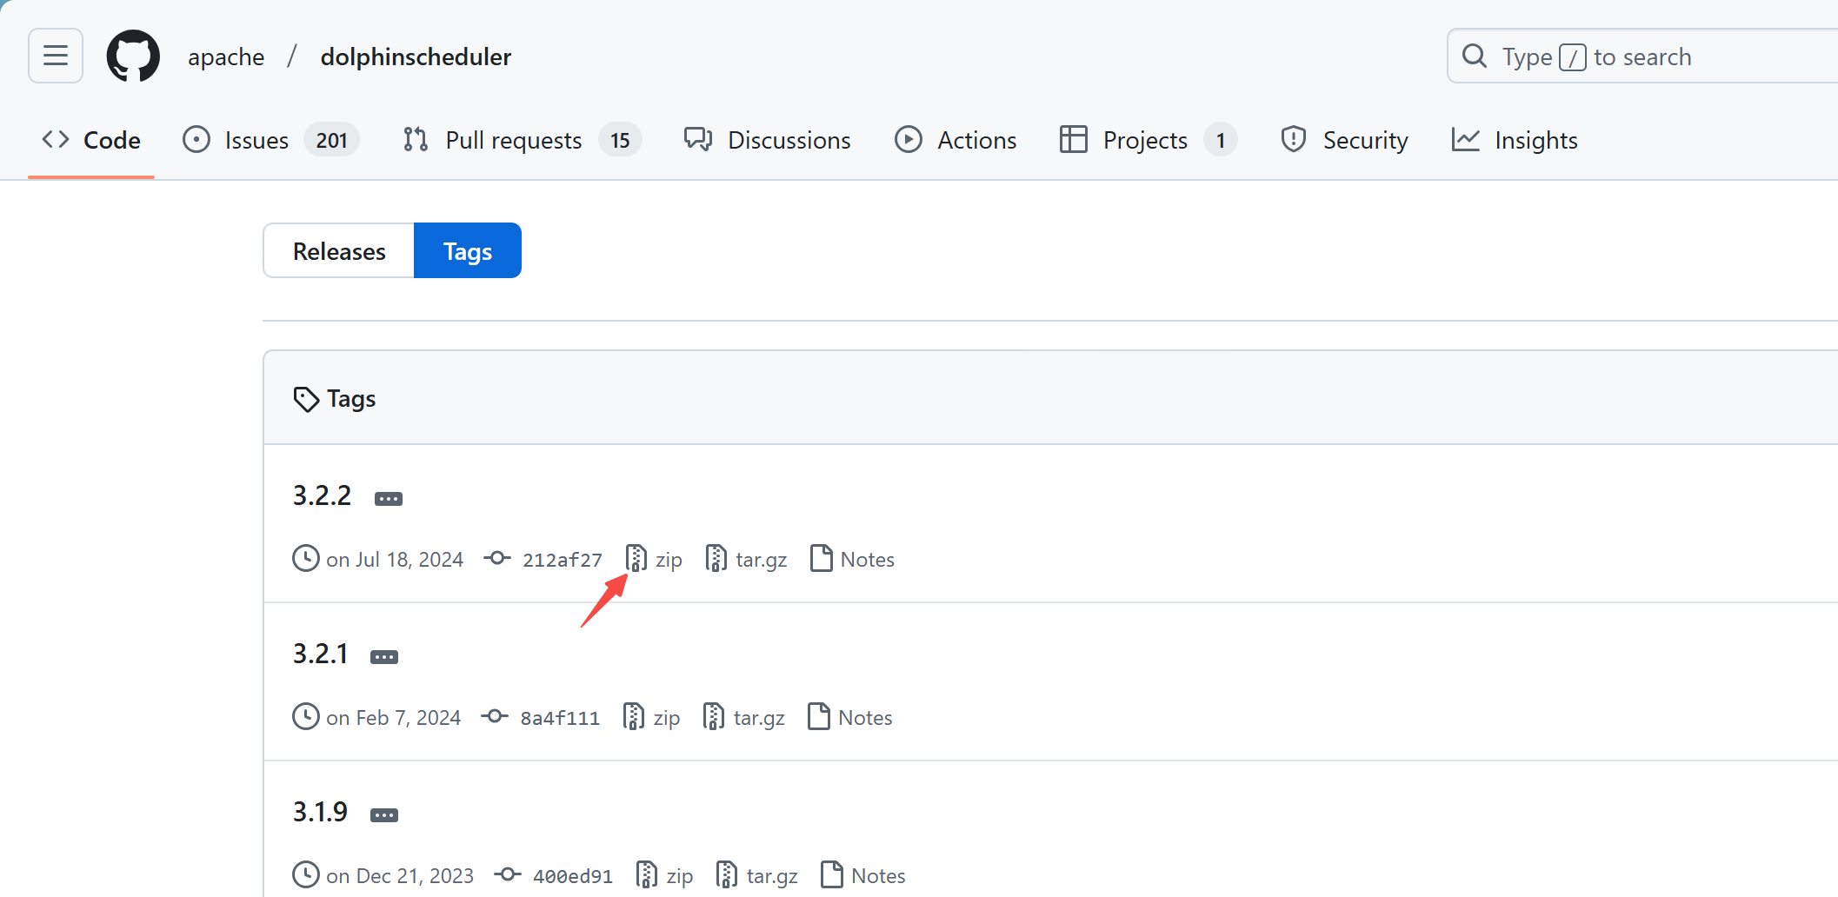Open the Insights tab

click(x=1515, y=140)
